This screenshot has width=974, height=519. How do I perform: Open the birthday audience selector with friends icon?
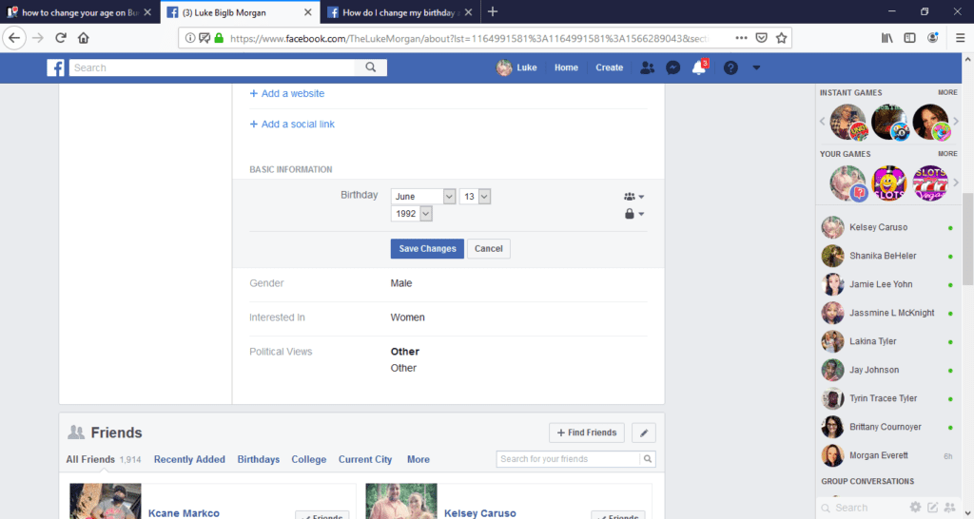click(634, 196)
